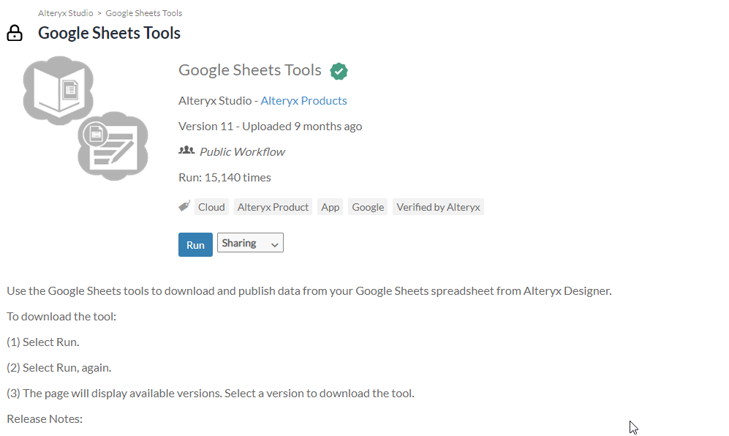Open the Sharing dropdown
Image resolution: width=729 pixels, height=436 pixels.
(x=250, y=243)
